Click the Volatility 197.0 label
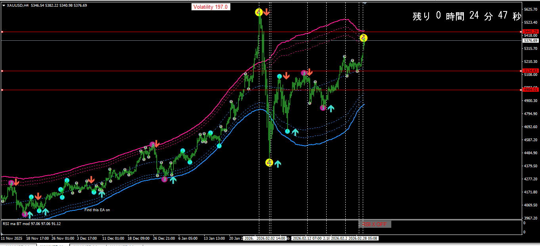Viewport: 540px width, 246px height. [x=211, y=7]
